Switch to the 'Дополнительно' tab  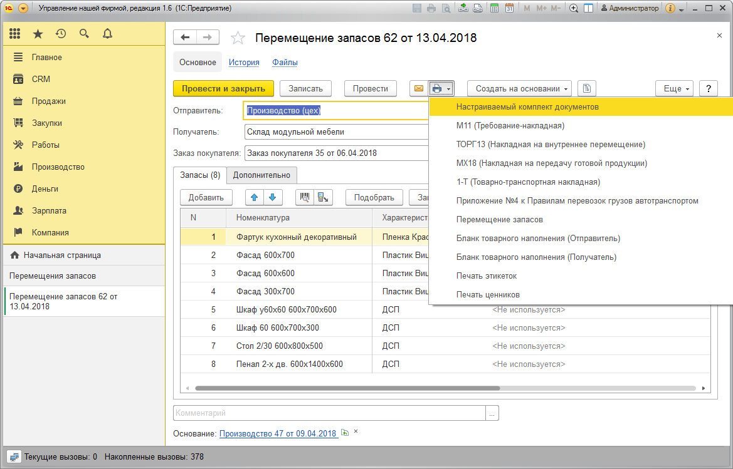point(262,175)
